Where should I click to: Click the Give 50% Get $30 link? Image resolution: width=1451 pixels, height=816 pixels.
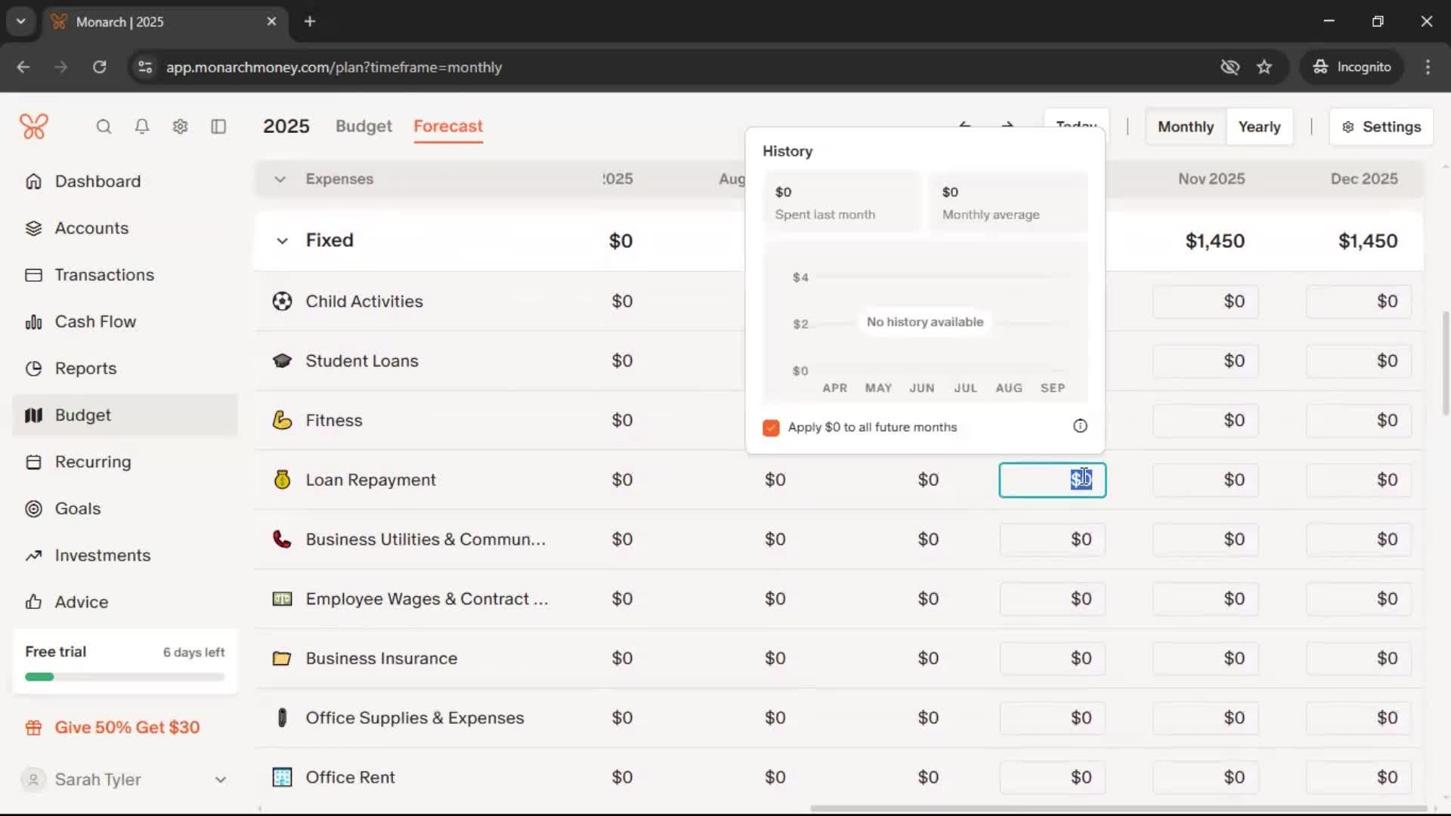coord(127,728)
